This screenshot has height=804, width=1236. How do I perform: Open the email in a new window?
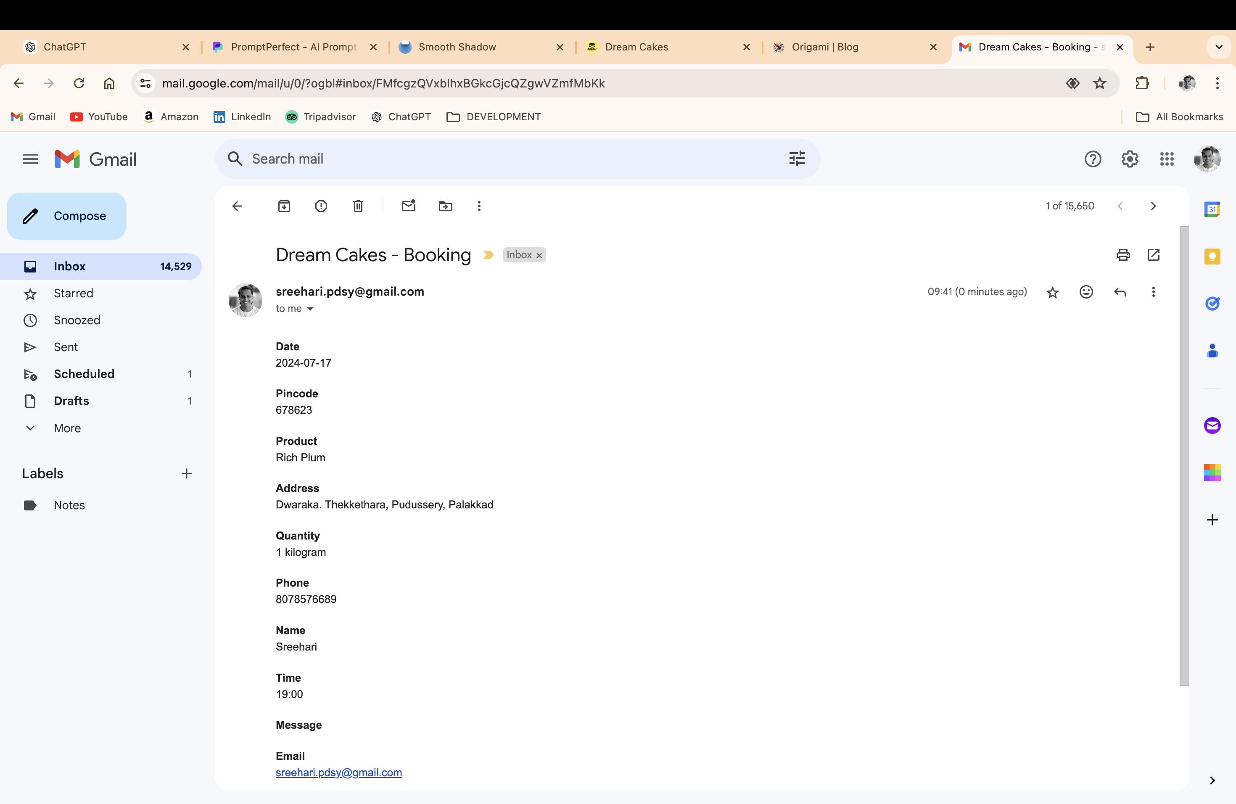[1154, 254]
